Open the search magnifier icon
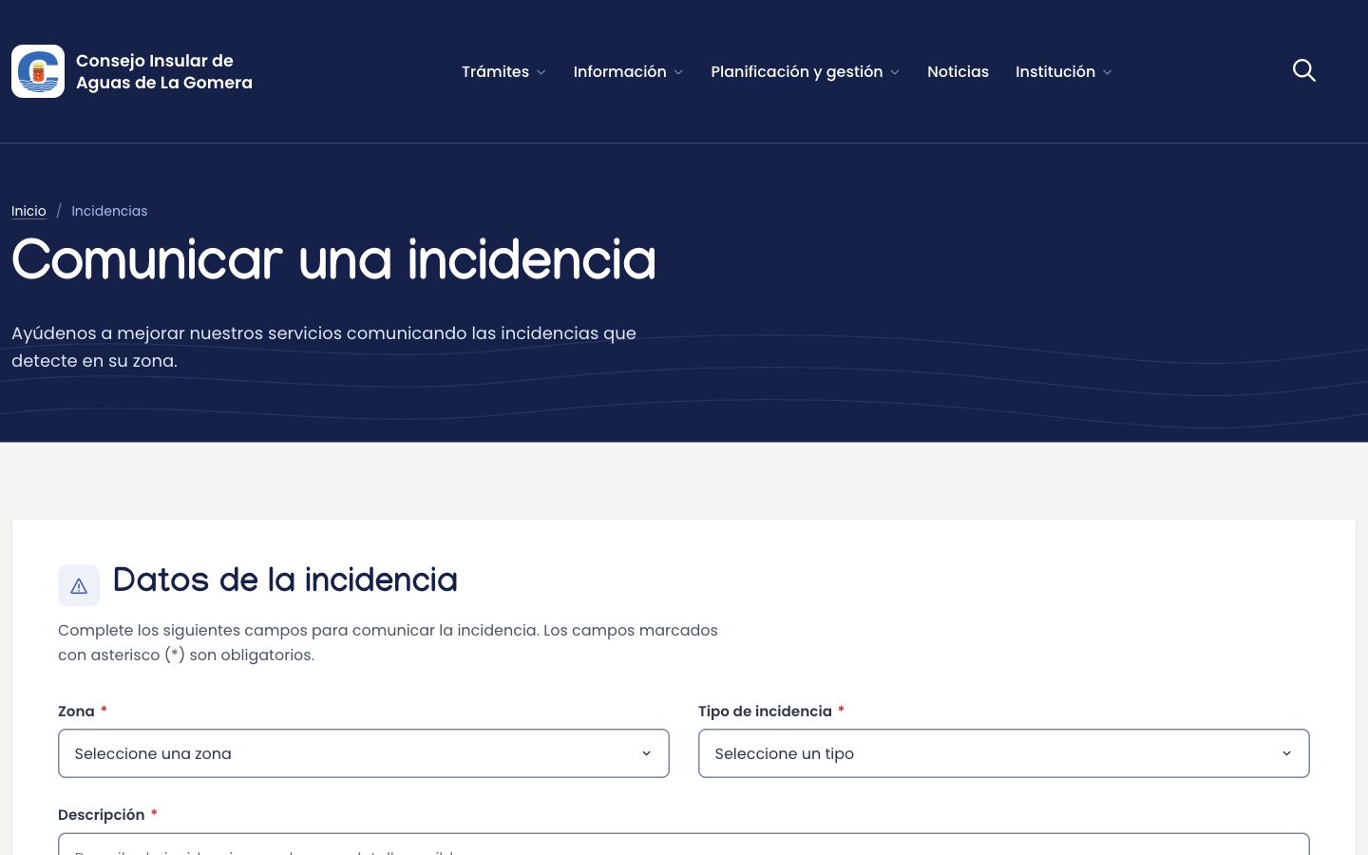Viewport: 1368px width, 855px height. [x=1304, y=70]
